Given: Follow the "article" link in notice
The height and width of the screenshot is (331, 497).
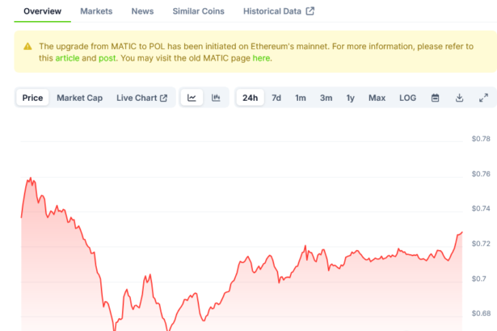Looking at the screenshot, I should click(x=67, y=58).
